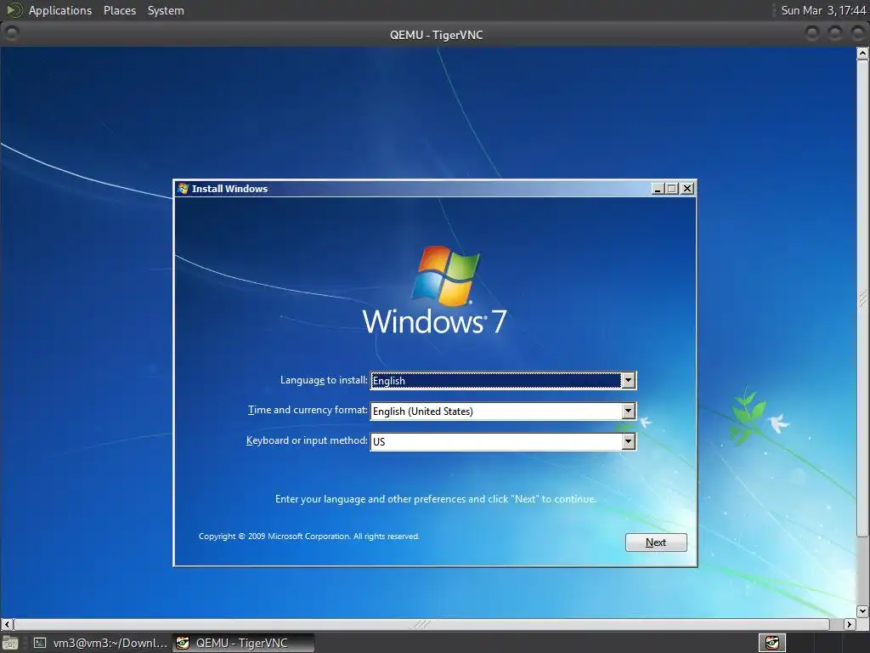
Task: Expand the Keyboard or input method dropdown arrow
Action: pyautogui.click(x=628, y=441)
